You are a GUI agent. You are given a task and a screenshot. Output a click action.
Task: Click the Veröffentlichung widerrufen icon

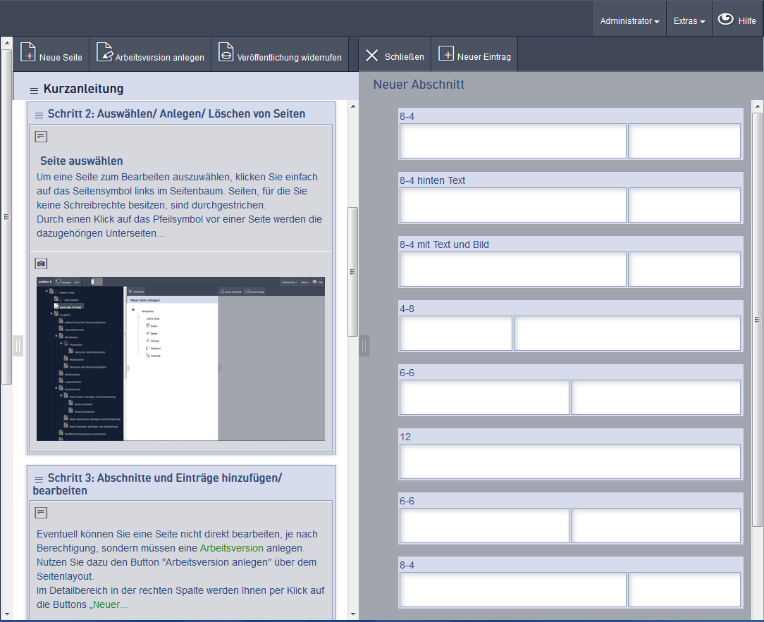click(x=226, y=54)
